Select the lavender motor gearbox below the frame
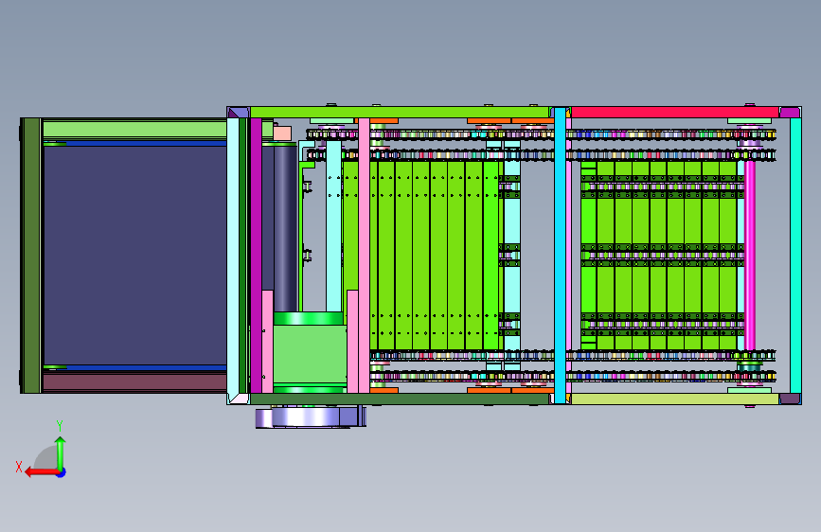Image resolution: width=821 pixels, height=532 pixels. click(x=311, y=417)
